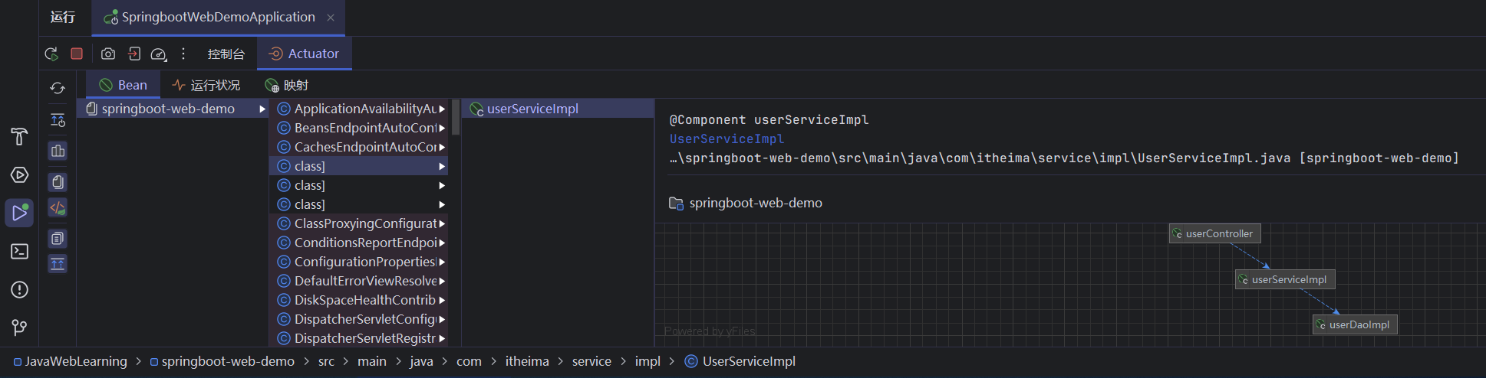Switch to the 运行状况 health tab
Image resolution: width=1486 pixels, height=378 pixels.
coord(206,85)
